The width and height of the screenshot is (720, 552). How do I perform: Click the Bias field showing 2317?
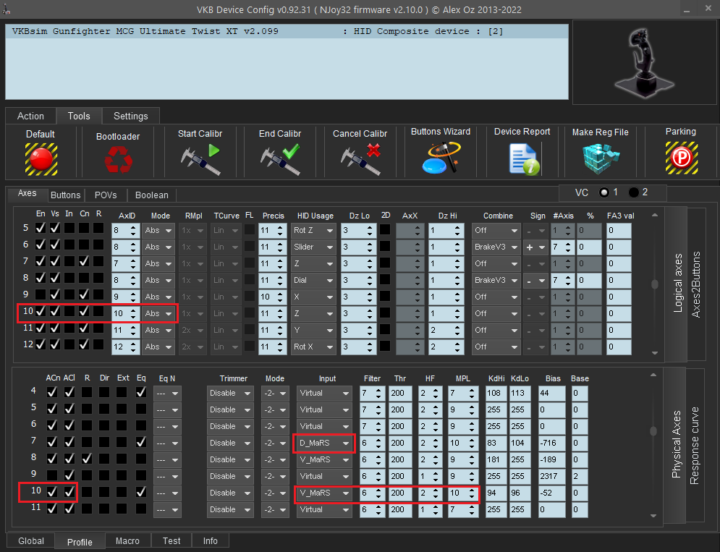550,476
